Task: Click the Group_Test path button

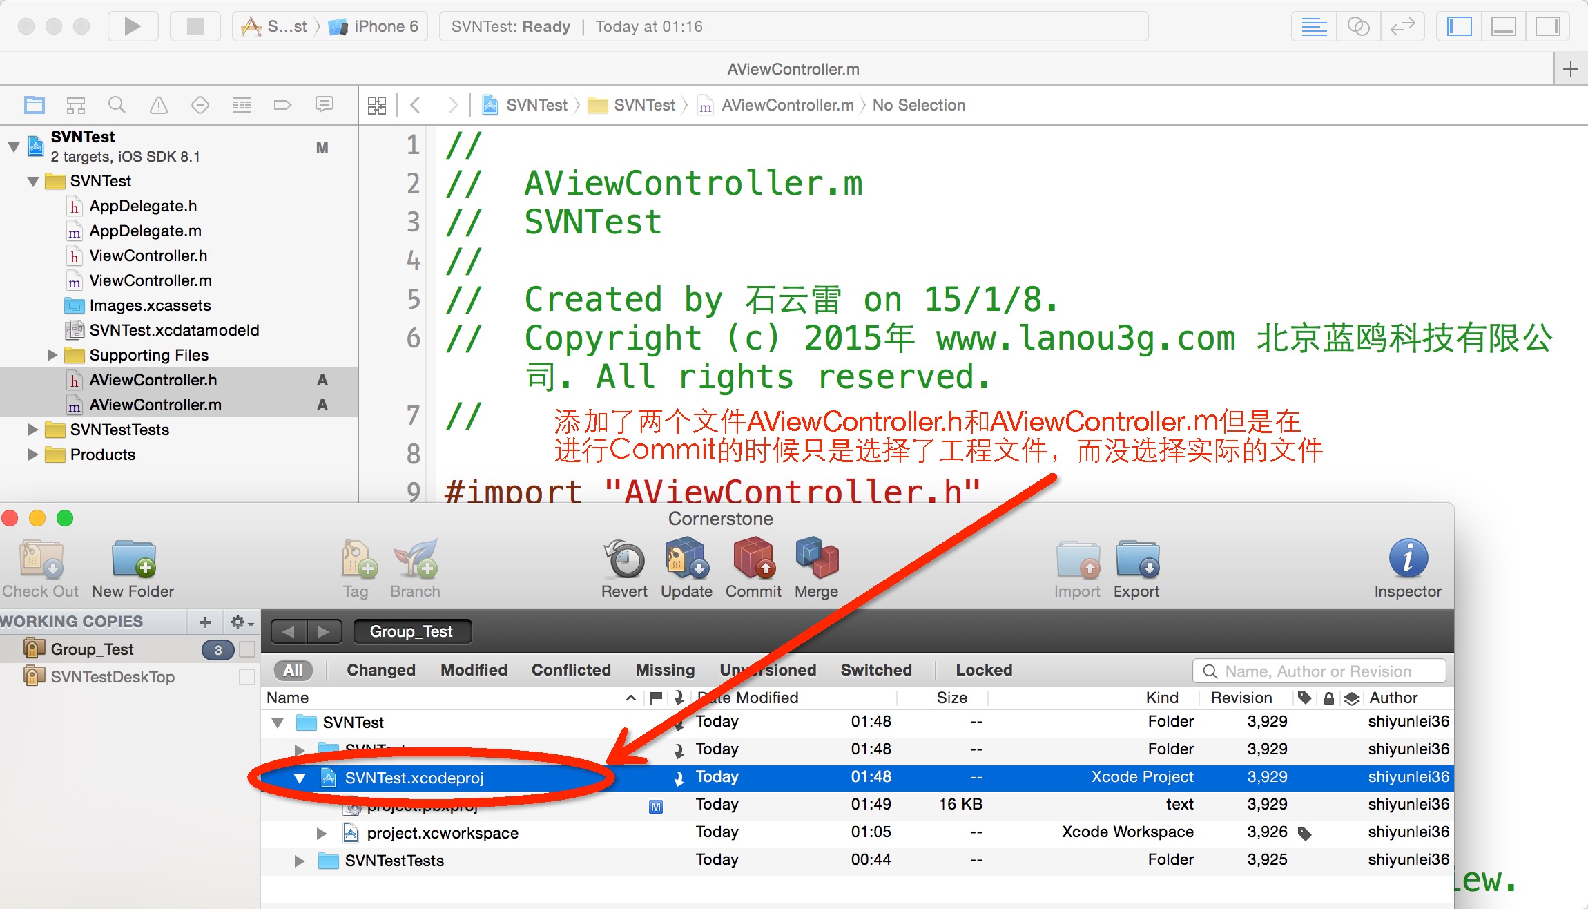Action: (412, 631)
